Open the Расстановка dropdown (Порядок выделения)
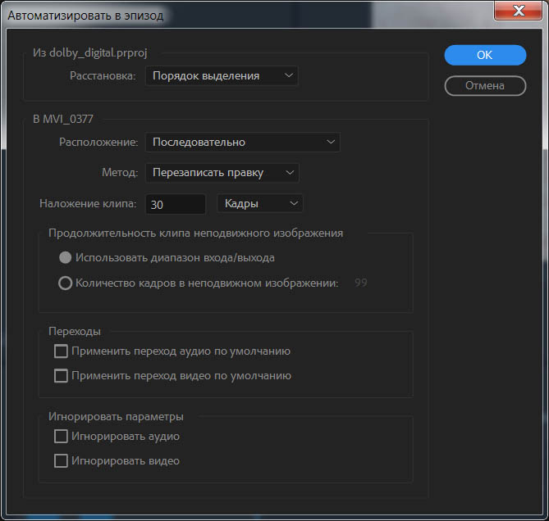549x521 pixels. point(222,76)
